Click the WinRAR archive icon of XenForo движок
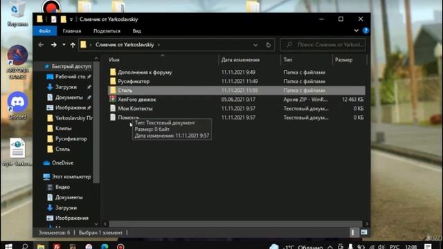 113,99
